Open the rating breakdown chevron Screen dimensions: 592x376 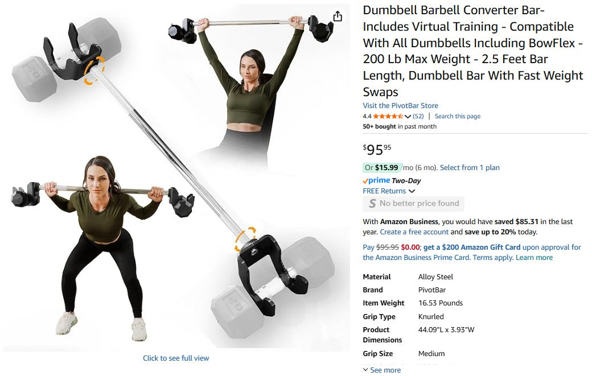408,117
